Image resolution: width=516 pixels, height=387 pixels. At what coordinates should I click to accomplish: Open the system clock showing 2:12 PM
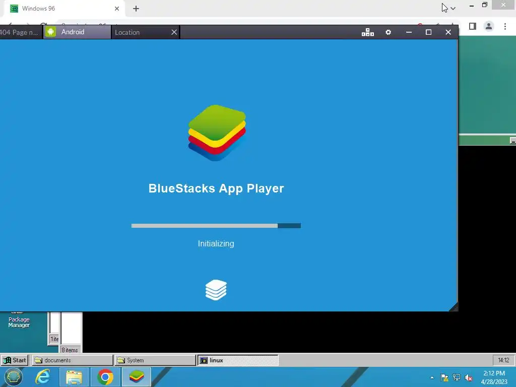point(494,377)
